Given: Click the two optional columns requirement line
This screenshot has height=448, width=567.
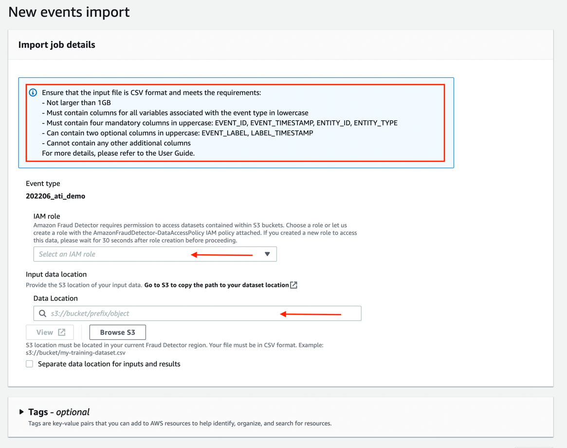Looking at the screenshot, I should 178,133.
